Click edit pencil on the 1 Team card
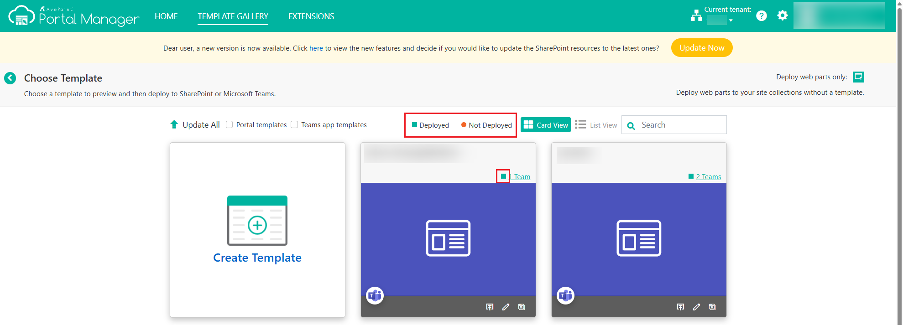Screen dimensions: 903x325 click(x=506, y=307)
